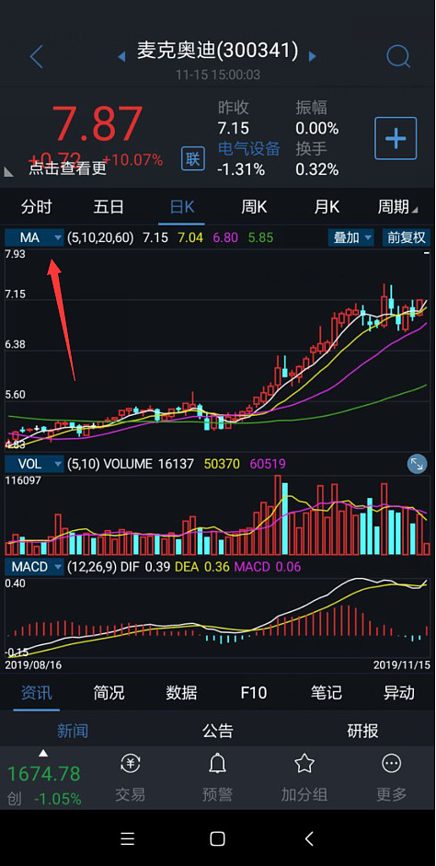436x866 pixels.
Task: Tap the (12,26,9) MACD parameters
Action: [92, 567]
